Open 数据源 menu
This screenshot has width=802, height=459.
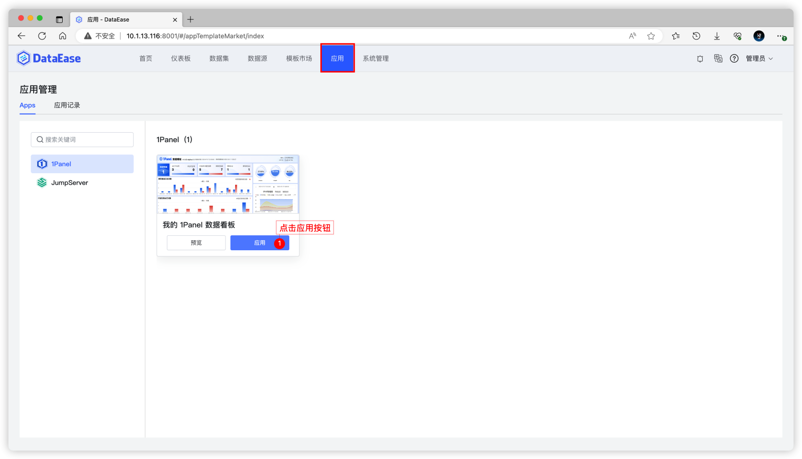point(258,59)
